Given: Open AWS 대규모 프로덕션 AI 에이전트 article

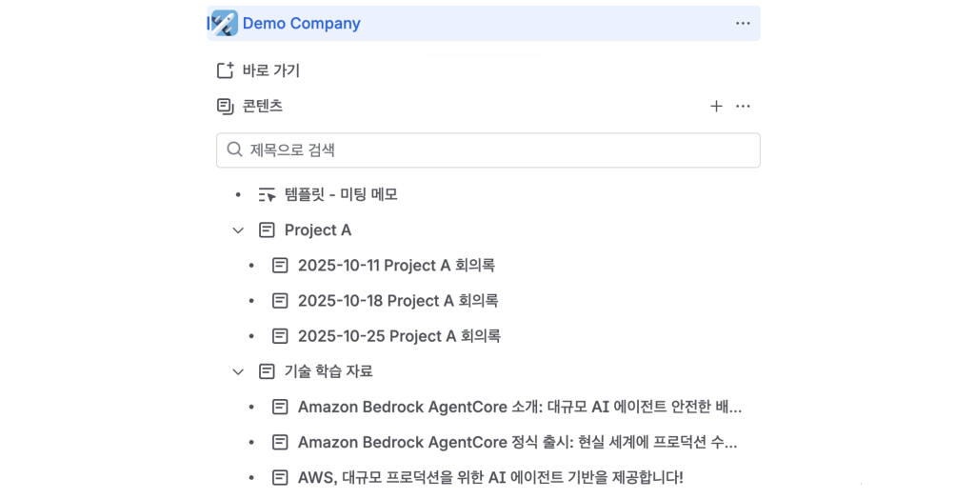Looking at the screenshot, I should coord(490,477).
